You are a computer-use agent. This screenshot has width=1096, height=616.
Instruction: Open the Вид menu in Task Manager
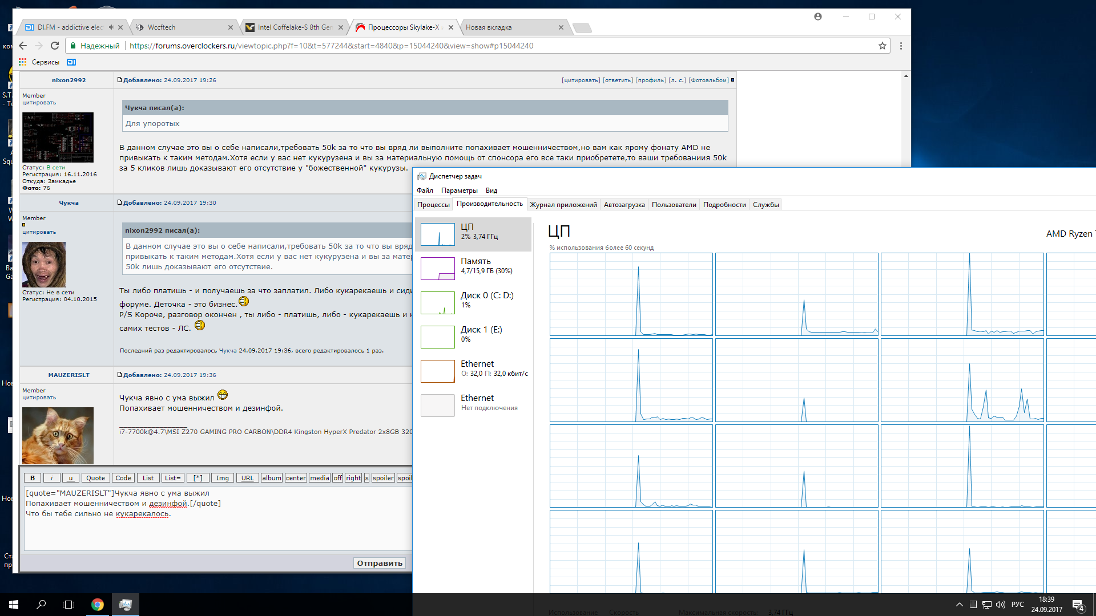tap(491, 191)
